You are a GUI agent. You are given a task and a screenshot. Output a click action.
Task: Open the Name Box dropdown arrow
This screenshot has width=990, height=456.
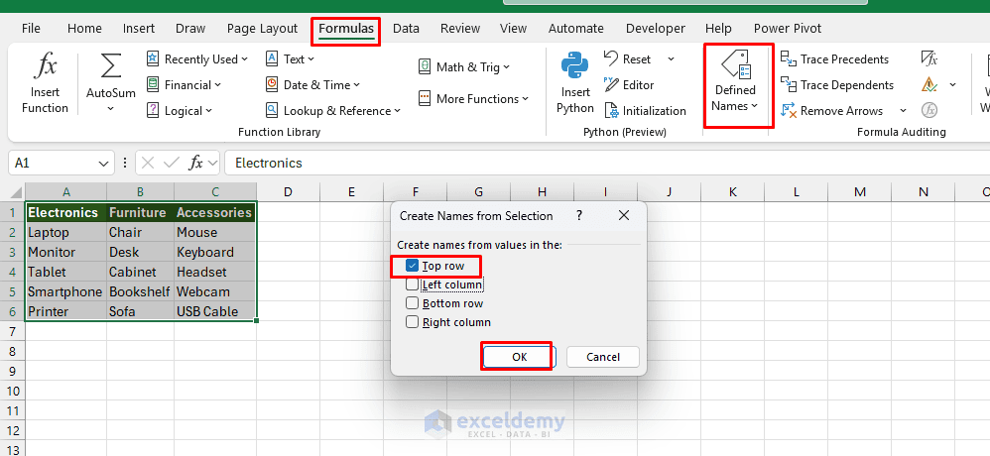click(x=104, y=164)
